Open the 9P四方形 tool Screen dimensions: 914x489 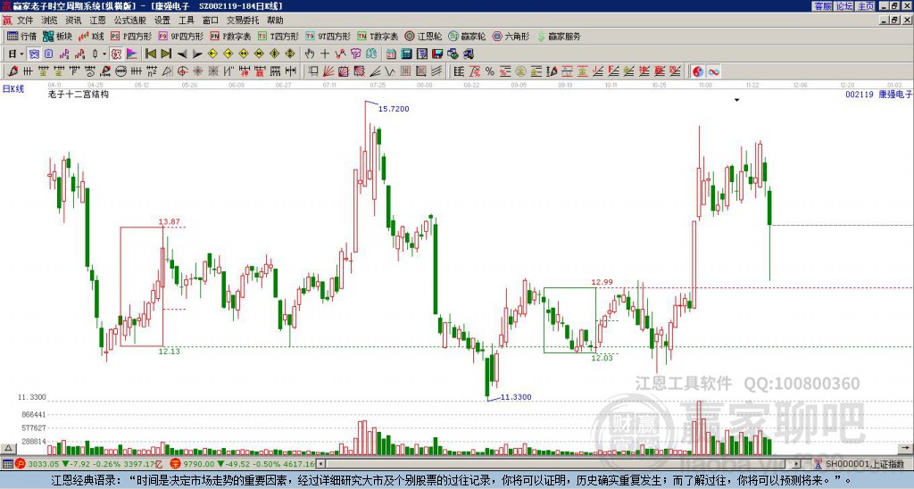pos(181,36)
